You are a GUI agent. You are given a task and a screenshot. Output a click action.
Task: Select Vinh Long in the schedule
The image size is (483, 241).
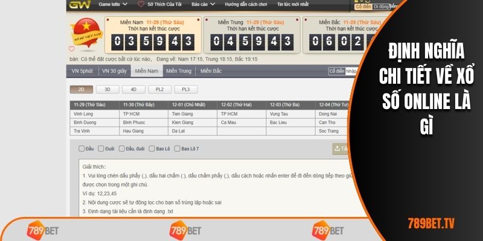[94, 114]
